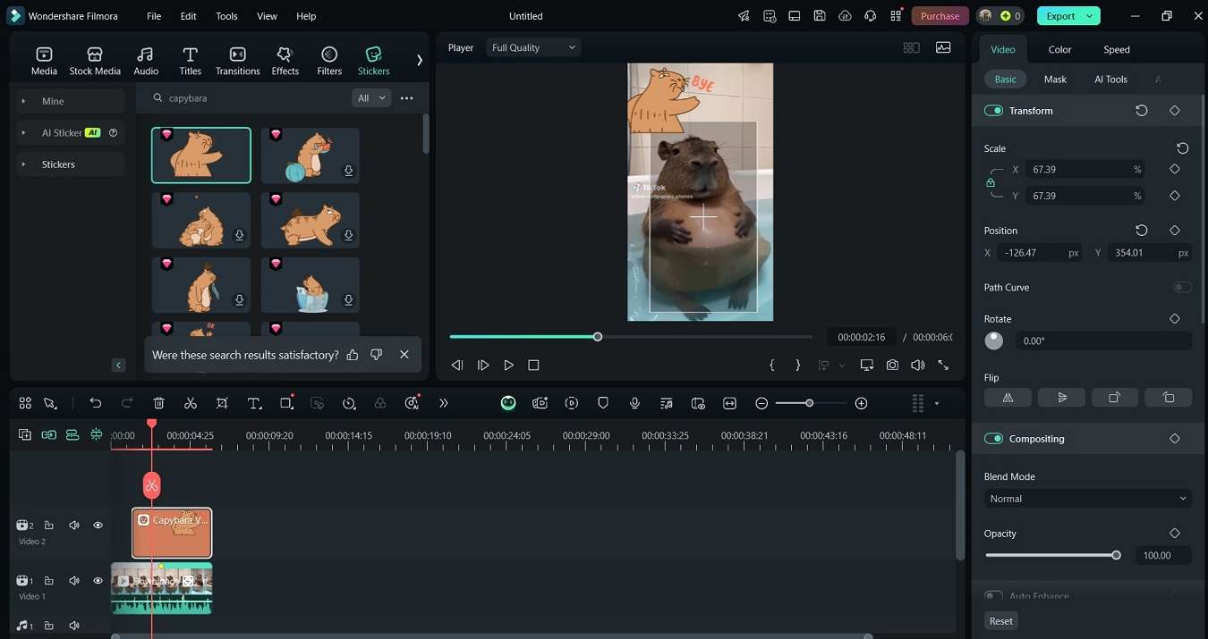Open the All filter dropdown

[371, 98]
